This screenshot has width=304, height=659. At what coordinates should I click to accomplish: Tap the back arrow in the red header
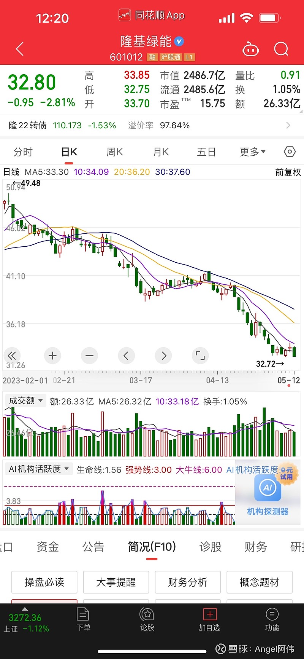pos(20,49)
